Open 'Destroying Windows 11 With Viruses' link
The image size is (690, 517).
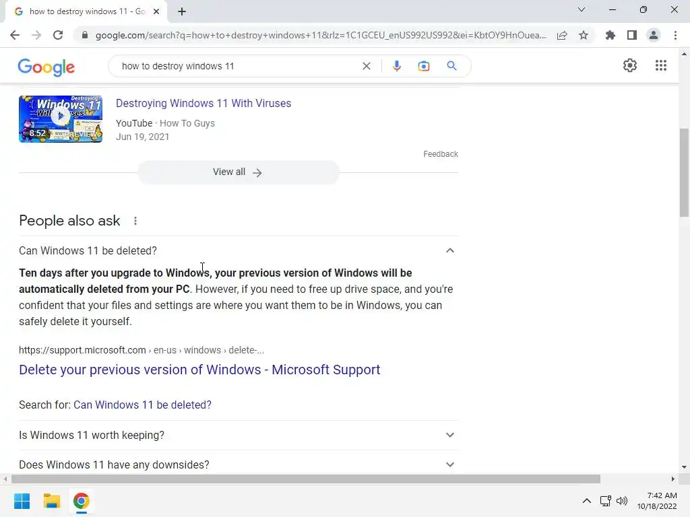(x=203, y=103)
